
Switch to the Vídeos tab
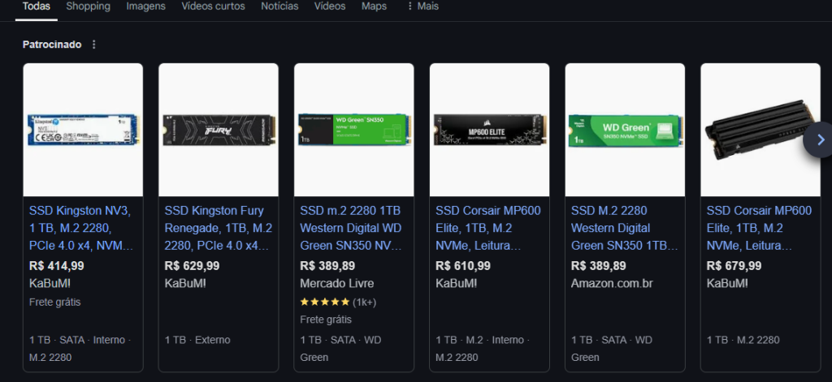pyautogui.click(x=330, y=6)
